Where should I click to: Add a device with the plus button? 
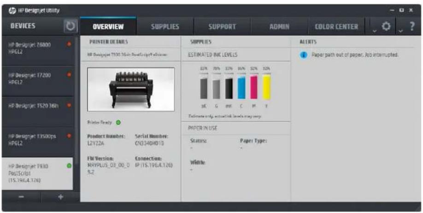pos(60,197)
